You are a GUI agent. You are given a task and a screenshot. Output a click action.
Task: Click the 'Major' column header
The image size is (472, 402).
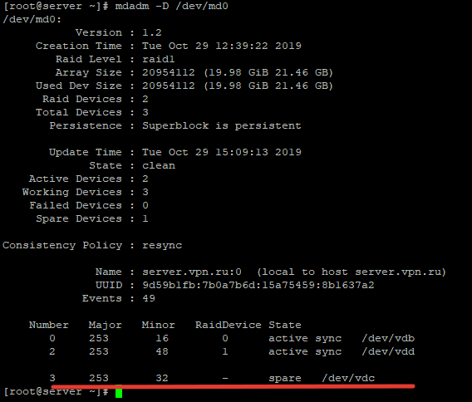tap(106, 325)
